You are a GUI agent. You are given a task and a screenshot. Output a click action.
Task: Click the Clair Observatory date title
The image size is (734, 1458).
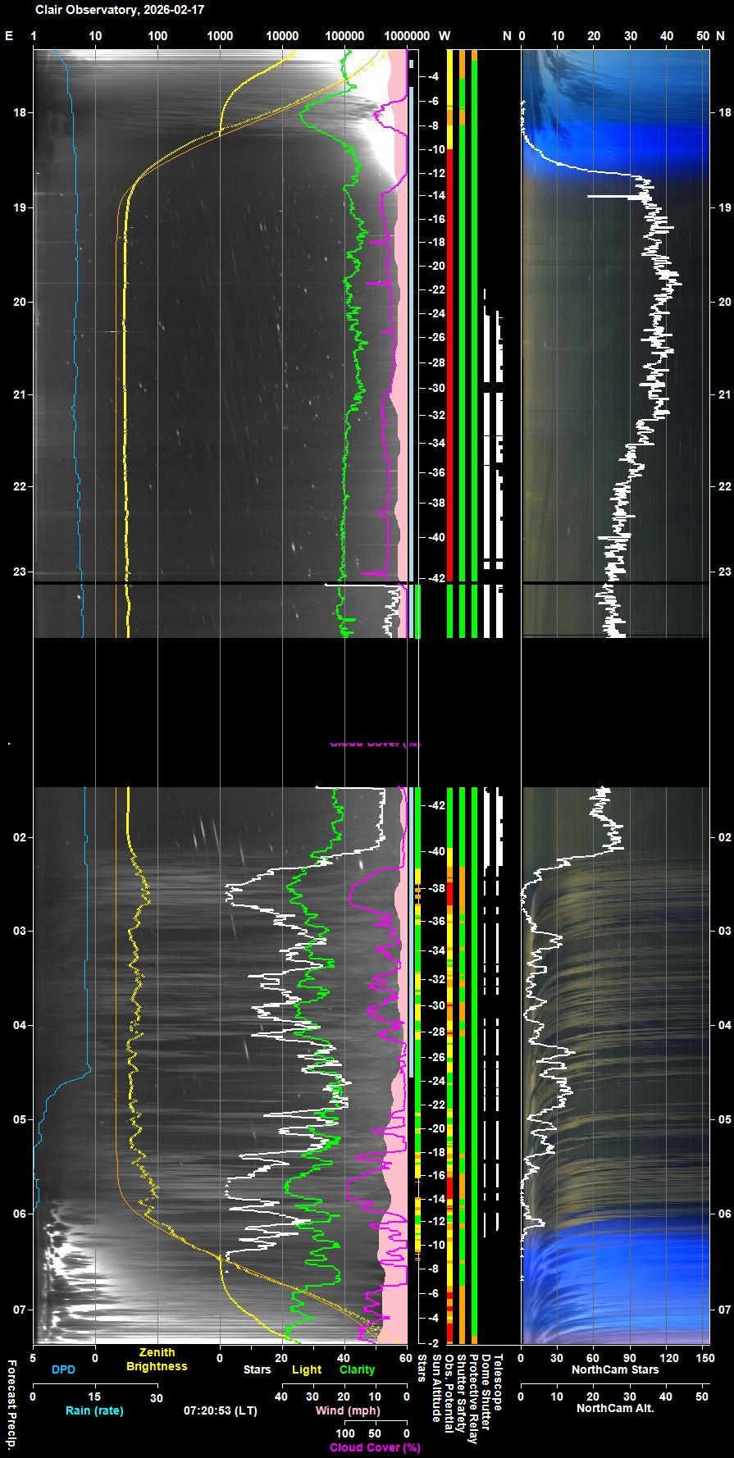pyautogui.click(x=119, y=10)
